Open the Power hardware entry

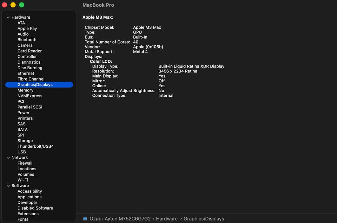point(24,113)
